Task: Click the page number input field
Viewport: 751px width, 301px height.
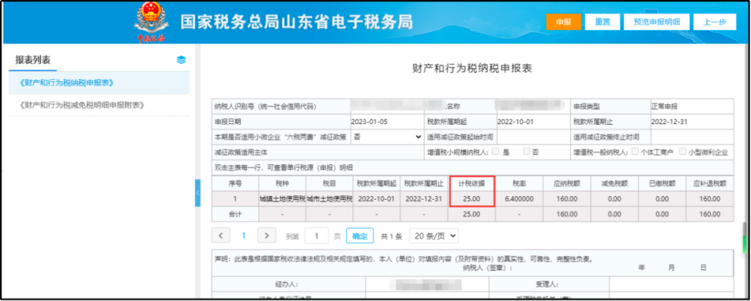Action: point(316,236)
